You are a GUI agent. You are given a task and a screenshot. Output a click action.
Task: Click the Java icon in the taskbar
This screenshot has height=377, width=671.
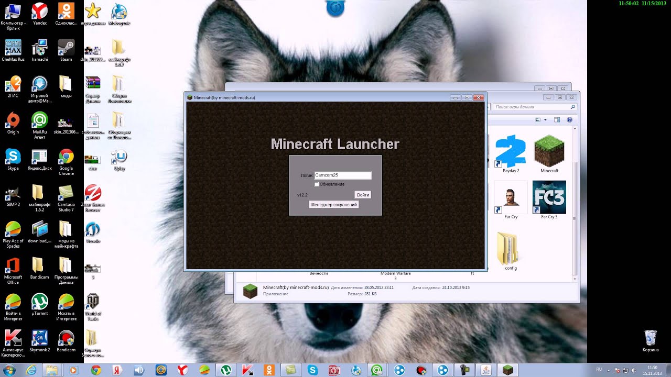tap(486, 370)
